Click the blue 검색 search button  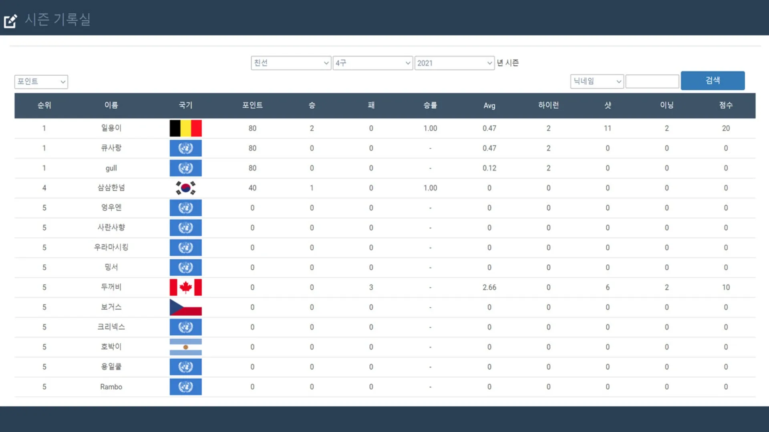pyautogui.click(x=713, y=80)
